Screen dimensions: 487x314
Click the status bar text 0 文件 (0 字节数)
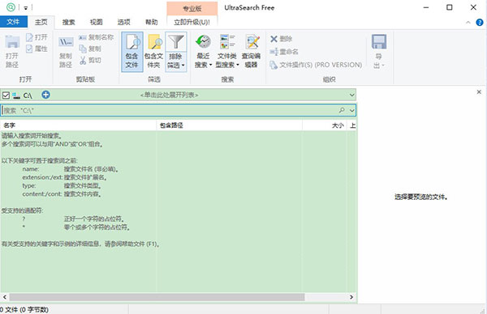24,310
